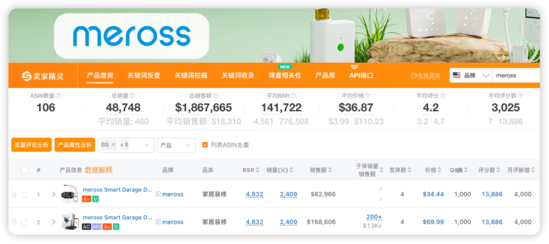The width and height of the screenshot is (549, 244).
Task: Click help icon beside 平均BSR
Action: coord(293,96)
